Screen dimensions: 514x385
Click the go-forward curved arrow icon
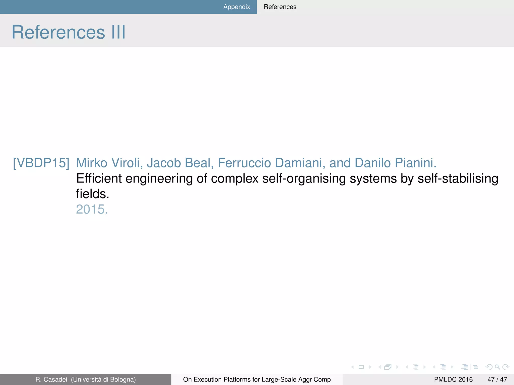(x=506, y=367)
